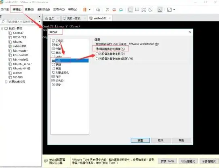Select k8s-node01 virtual machine
The image size is (219, 168).
click(21, 55)
